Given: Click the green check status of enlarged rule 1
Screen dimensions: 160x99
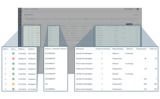Looking at the screenshot, I should coord(13,54).
